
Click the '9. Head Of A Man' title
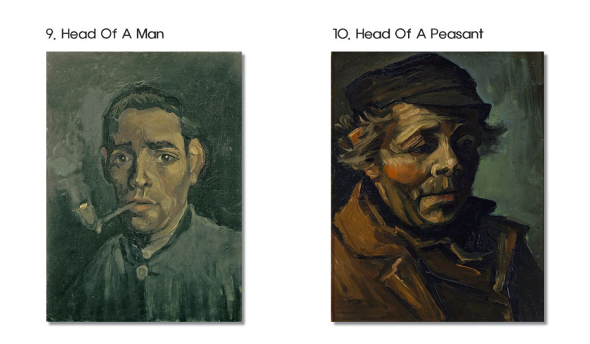click(105, 34)
